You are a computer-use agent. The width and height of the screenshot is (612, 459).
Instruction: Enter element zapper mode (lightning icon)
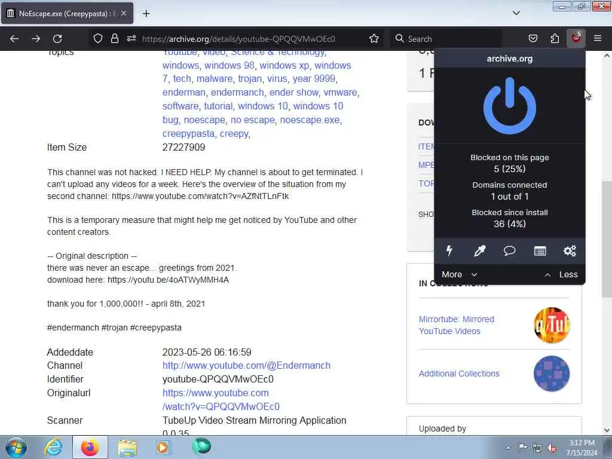[449, 250]
